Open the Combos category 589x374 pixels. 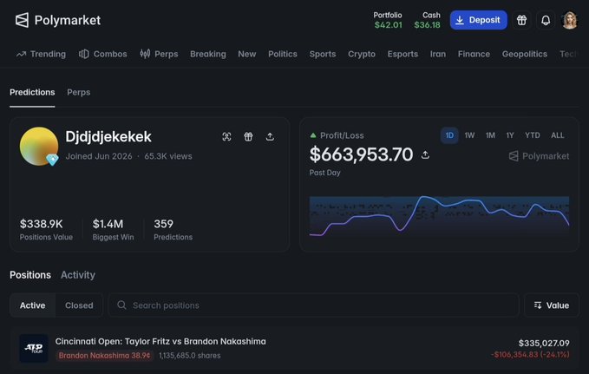click(103, 54)
